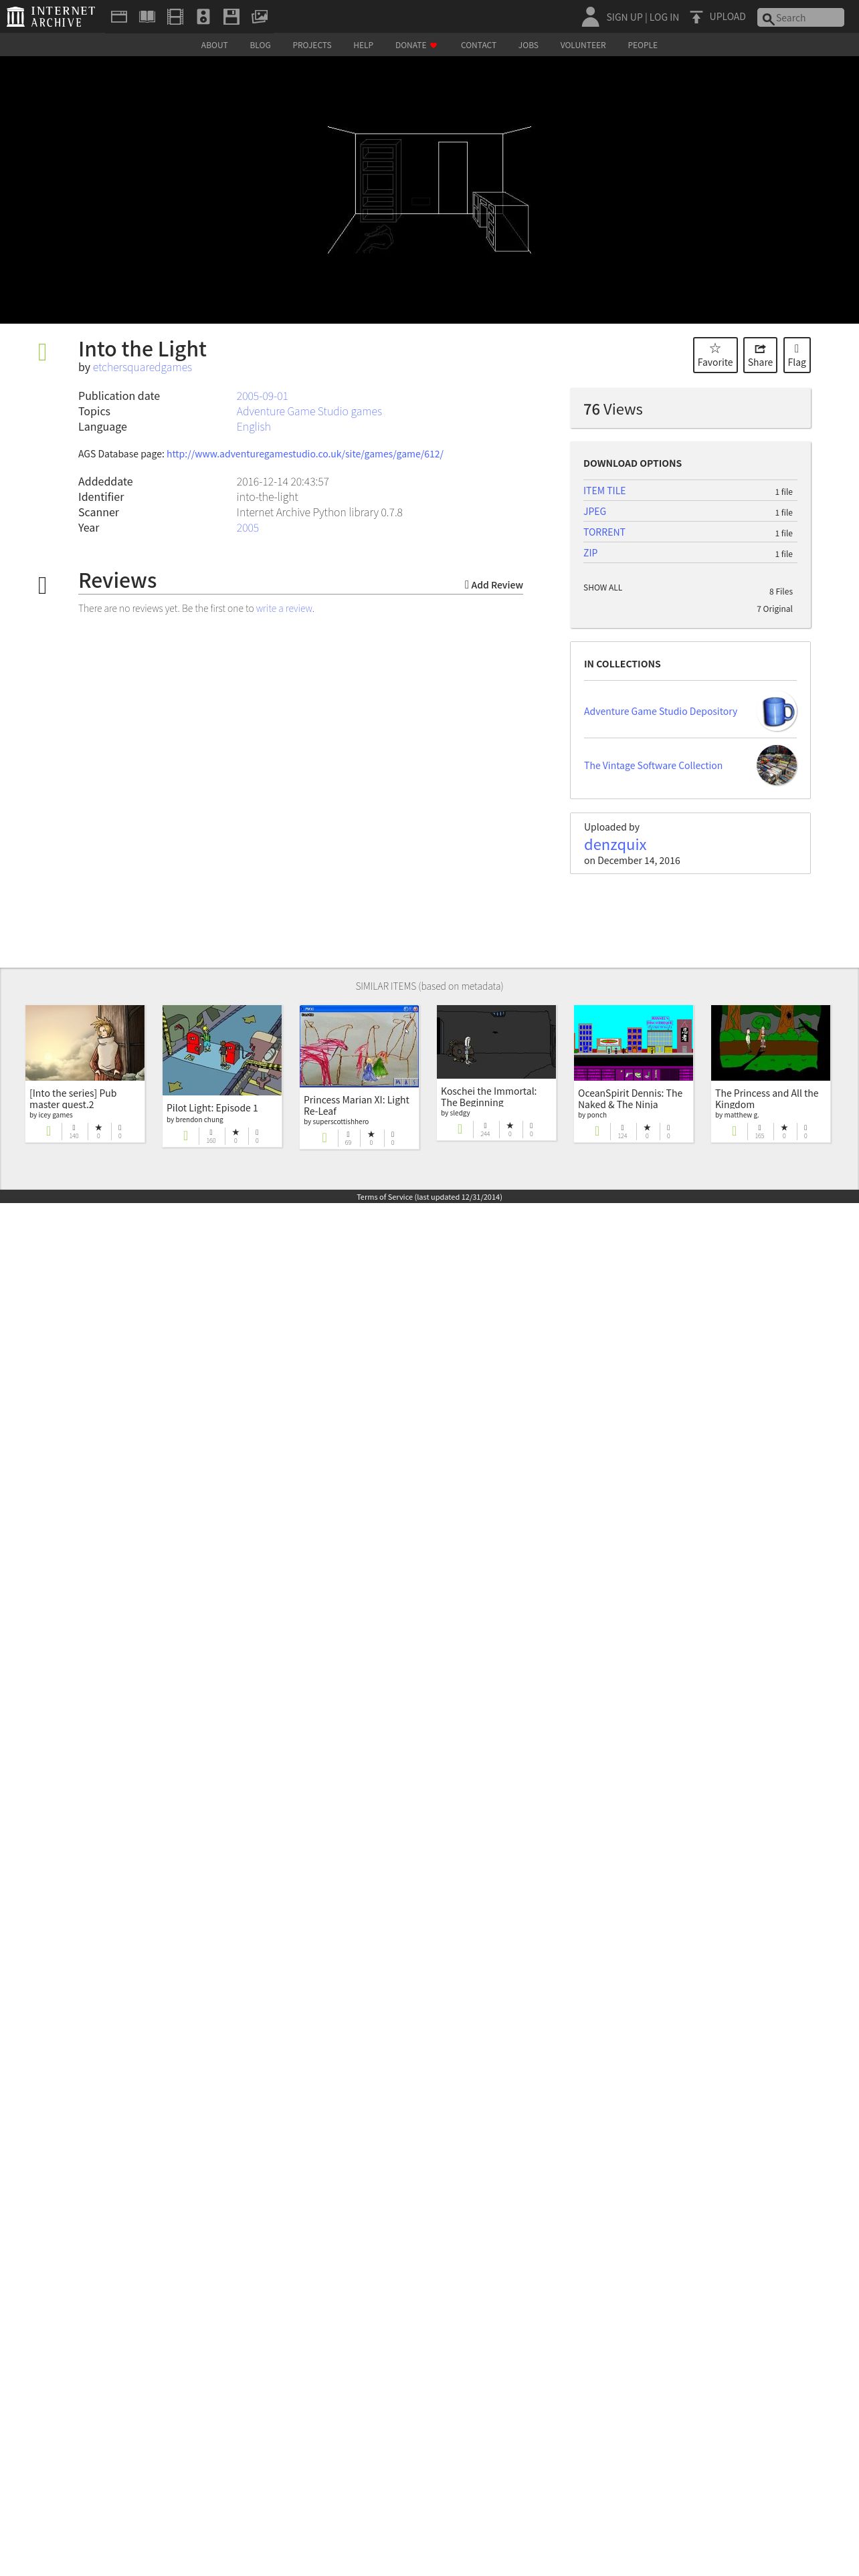859x2576 pixels.
Task: Click the star icon under Princess and All the Kingdom
Action: tap(784, 1127)
